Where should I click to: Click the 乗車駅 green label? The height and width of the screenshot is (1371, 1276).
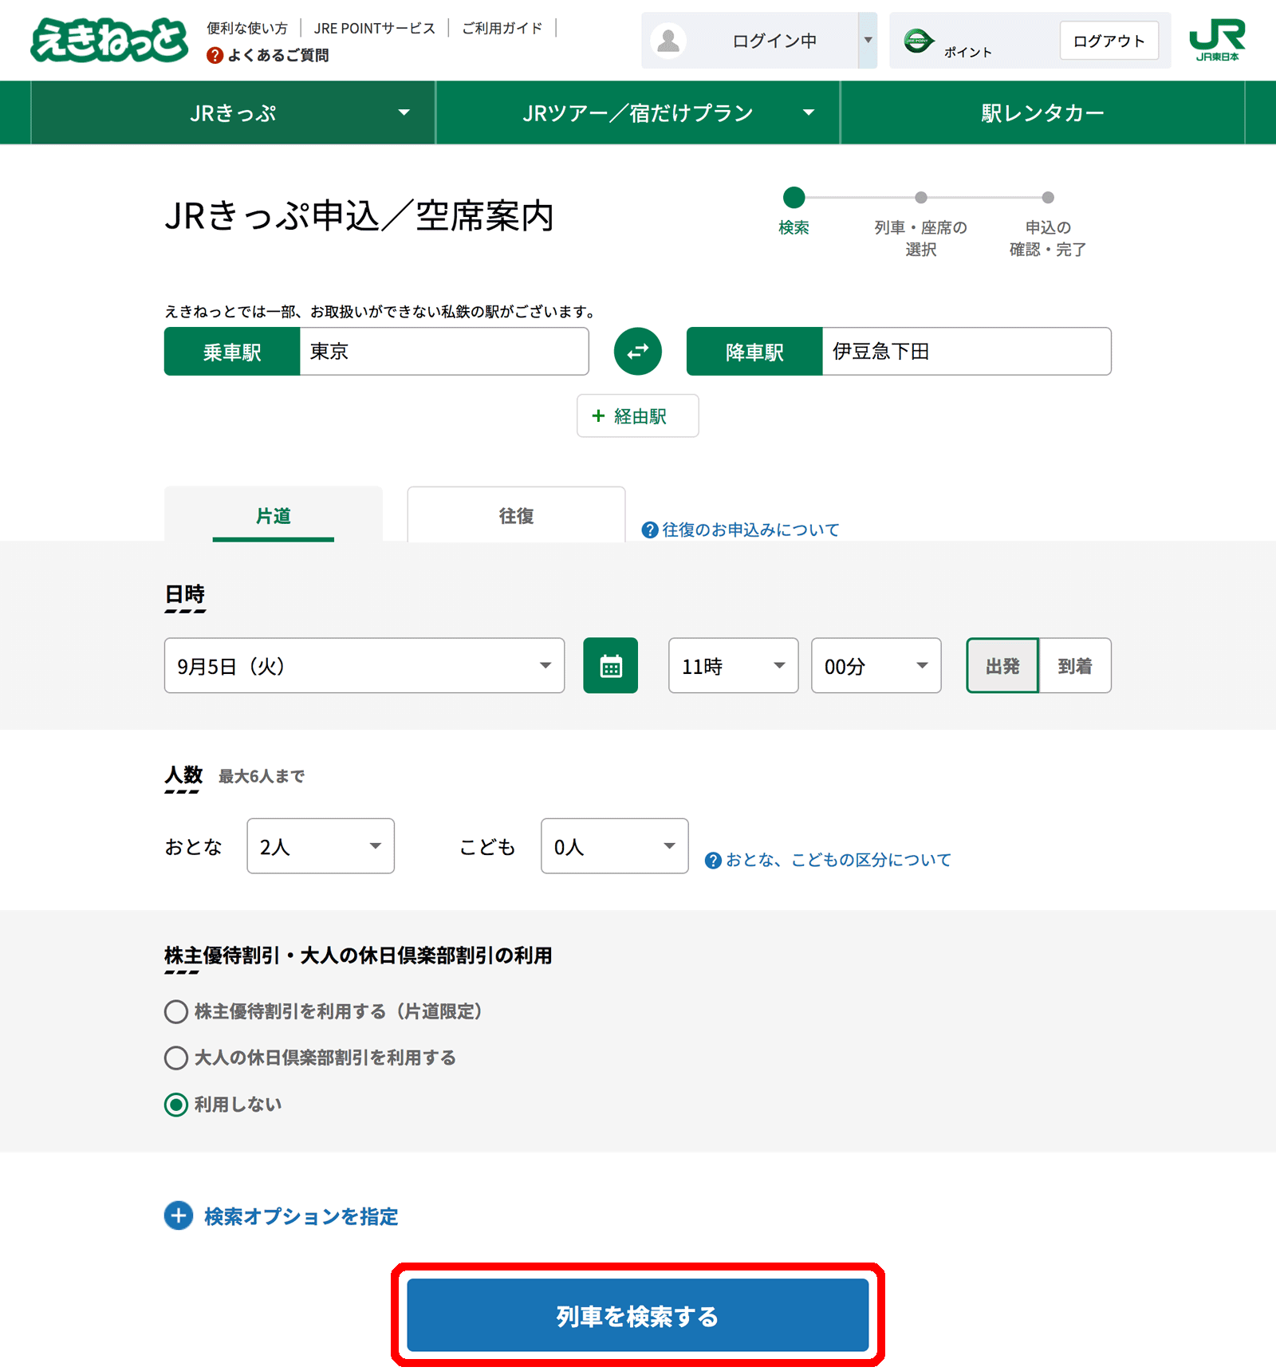pyautogui.click(x=232, y=351)
